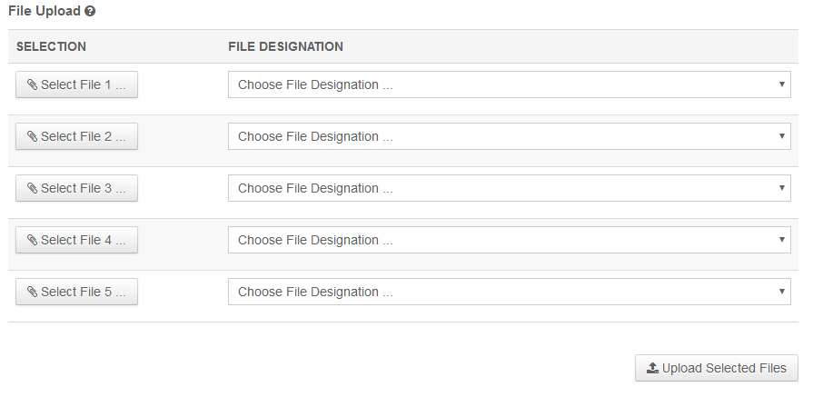Click the Select File 5 button
The width and height of the screenshot is (813, 397).
coord(77,292)
